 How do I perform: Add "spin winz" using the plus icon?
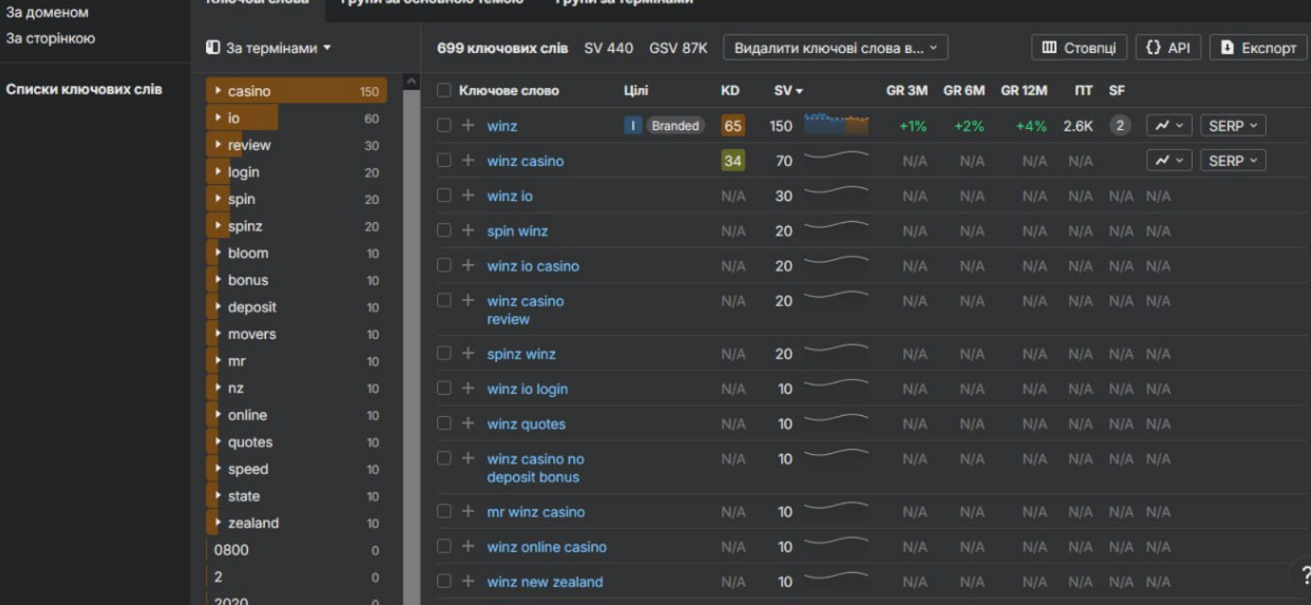point(468,230)
